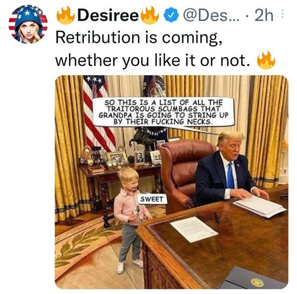
Task: Click the single sheet of paper on desk
Action: (194, 229)
